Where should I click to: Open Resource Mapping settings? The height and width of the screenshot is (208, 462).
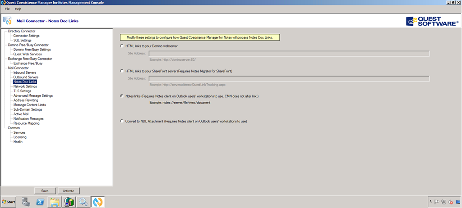[26, 123]
